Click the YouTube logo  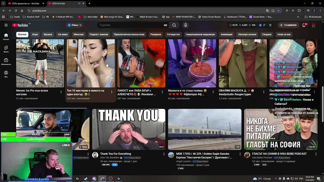[x=20, y=25]
